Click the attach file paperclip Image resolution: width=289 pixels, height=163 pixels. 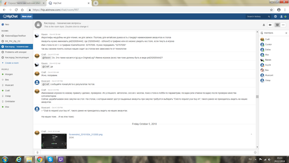coord(38,153)
